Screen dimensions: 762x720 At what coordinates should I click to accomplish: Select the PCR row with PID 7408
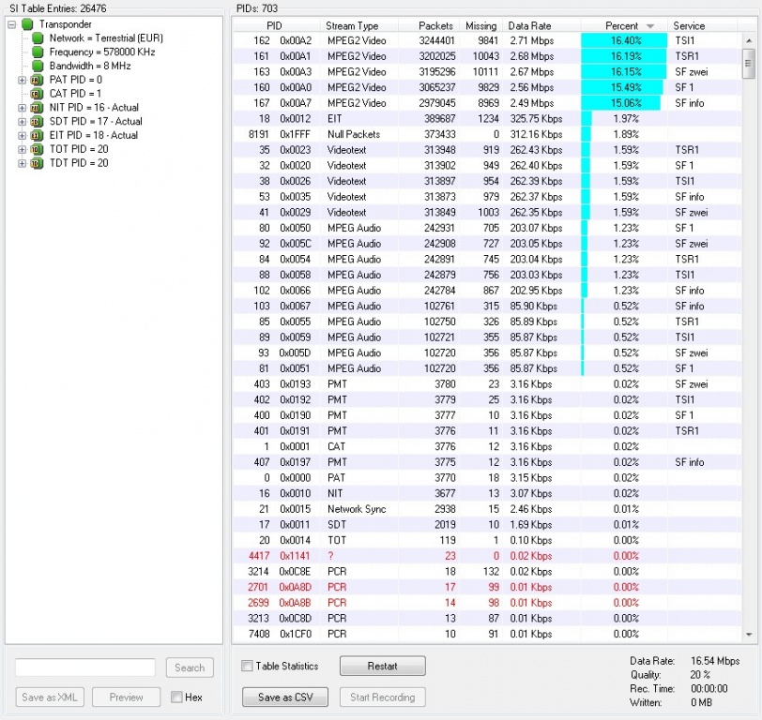(487, 634)
